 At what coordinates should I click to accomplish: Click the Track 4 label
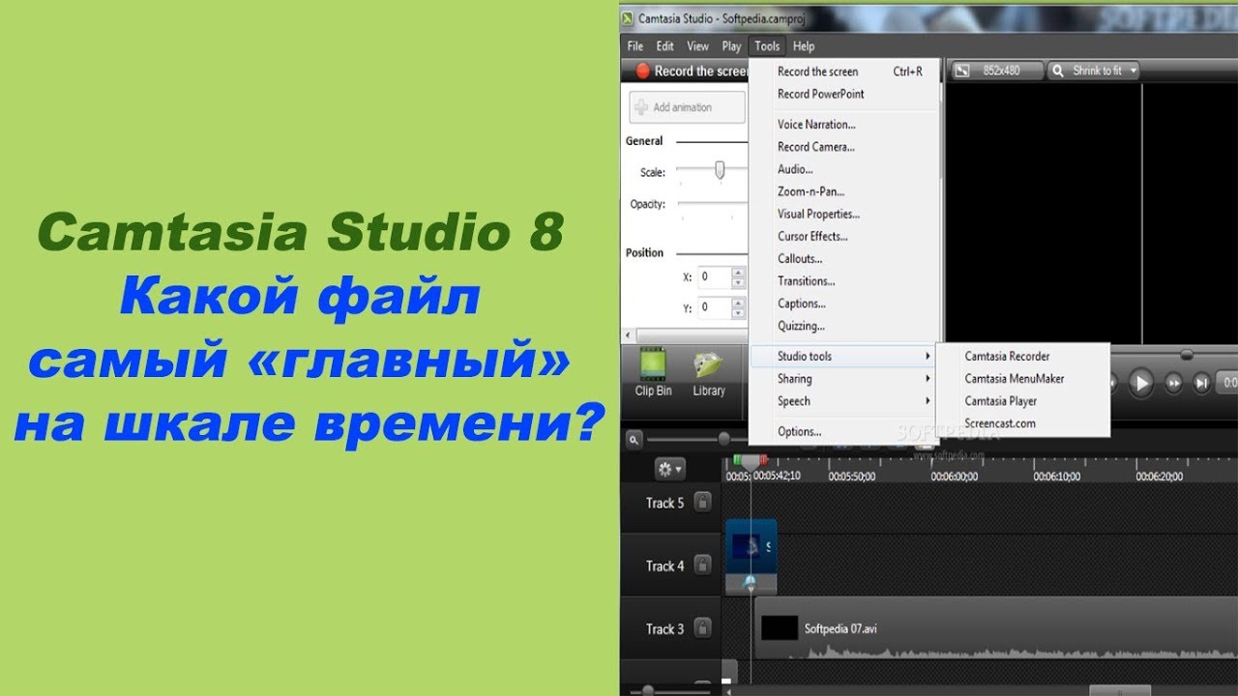coord(664,566)
